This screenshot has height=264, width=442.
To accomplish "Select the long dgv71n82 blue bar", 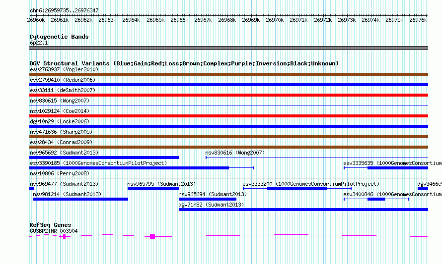I will (303, 210).
